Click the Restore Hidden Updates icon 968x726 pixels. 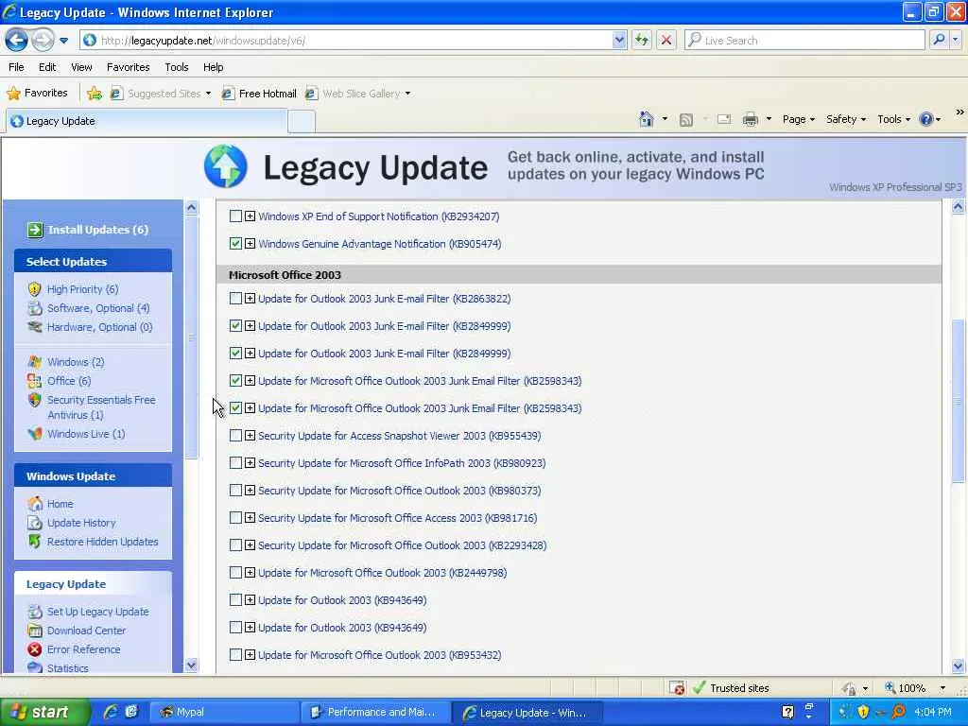click(35, 542)
